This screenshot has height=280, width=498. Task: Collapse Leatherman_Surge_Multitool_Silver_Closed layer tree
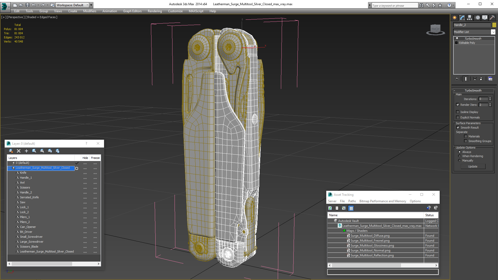tap(9, 168)
